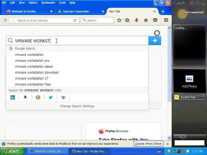This screenshot has height=155, width=207.
Task: Click the security shield tray icon
Action: (x=169, y=151)
